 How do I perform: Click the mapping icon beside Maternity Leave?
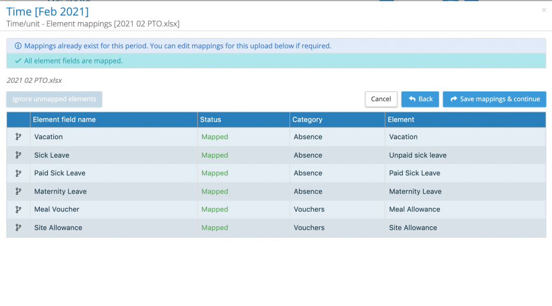click(18, 191)
